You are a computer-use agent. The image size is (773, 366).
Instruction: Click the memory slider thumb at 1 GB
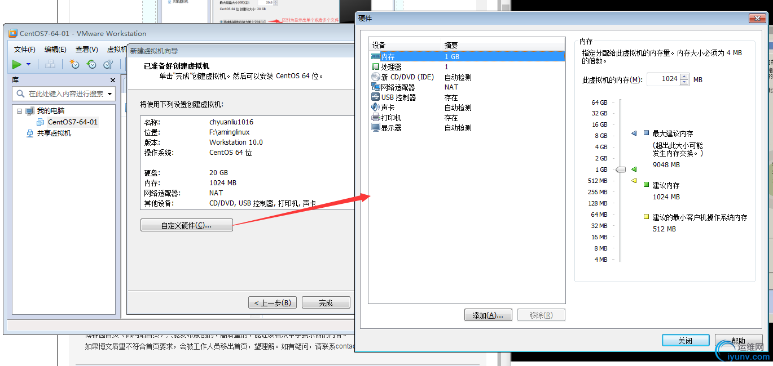pyautogui.click(x=621, y=169)
